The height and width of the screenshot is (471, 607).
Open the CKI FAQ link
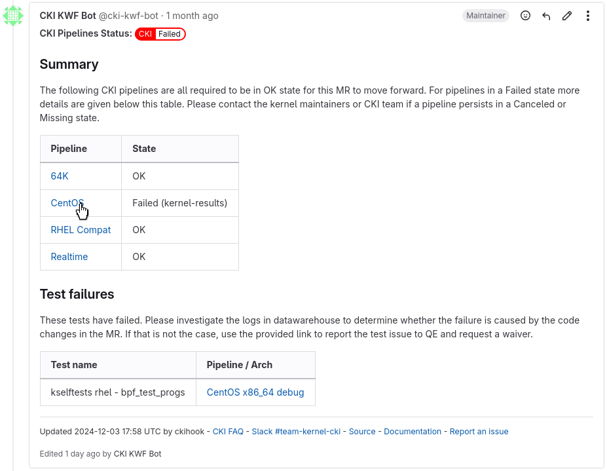pos(228,432)
